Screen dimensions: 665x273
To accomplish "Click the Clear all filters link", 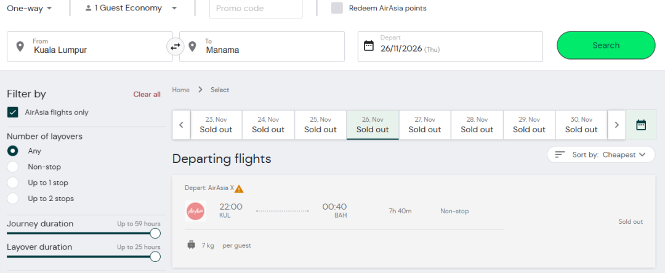I will 147,94.
